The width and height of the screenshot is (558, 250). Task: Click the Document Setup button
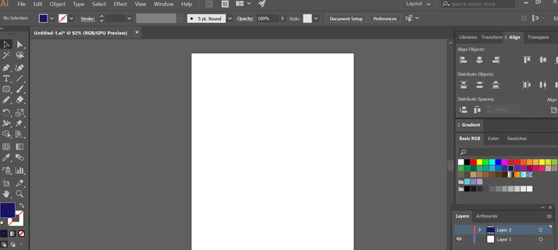click(346, 19)
